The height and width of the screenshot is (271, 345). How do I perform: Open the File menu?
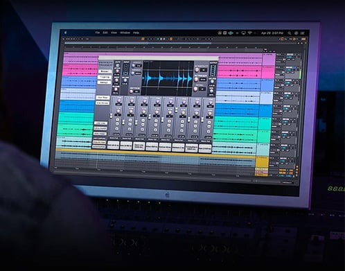98,33
